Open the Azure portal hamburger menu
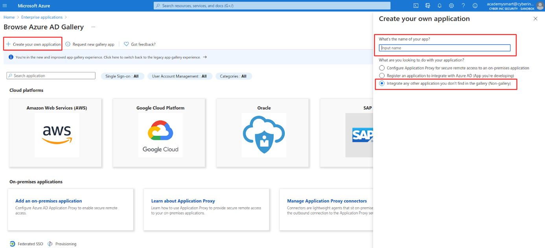Image resolution: width=545 pixels, height=248 pixels. [x=5, y=6]
